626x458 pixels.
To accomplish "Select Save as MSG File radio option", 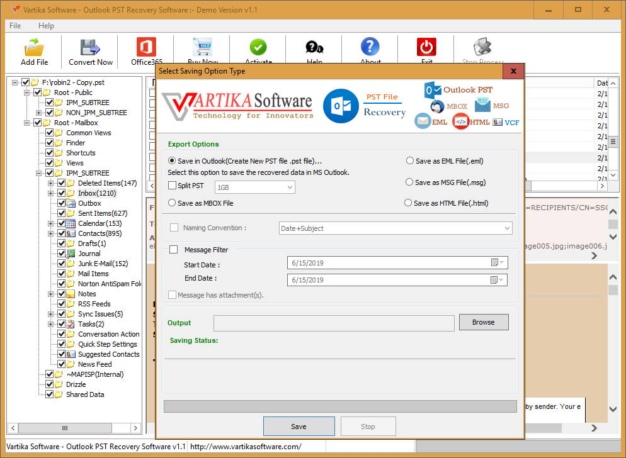I will (x=409, y=182).
